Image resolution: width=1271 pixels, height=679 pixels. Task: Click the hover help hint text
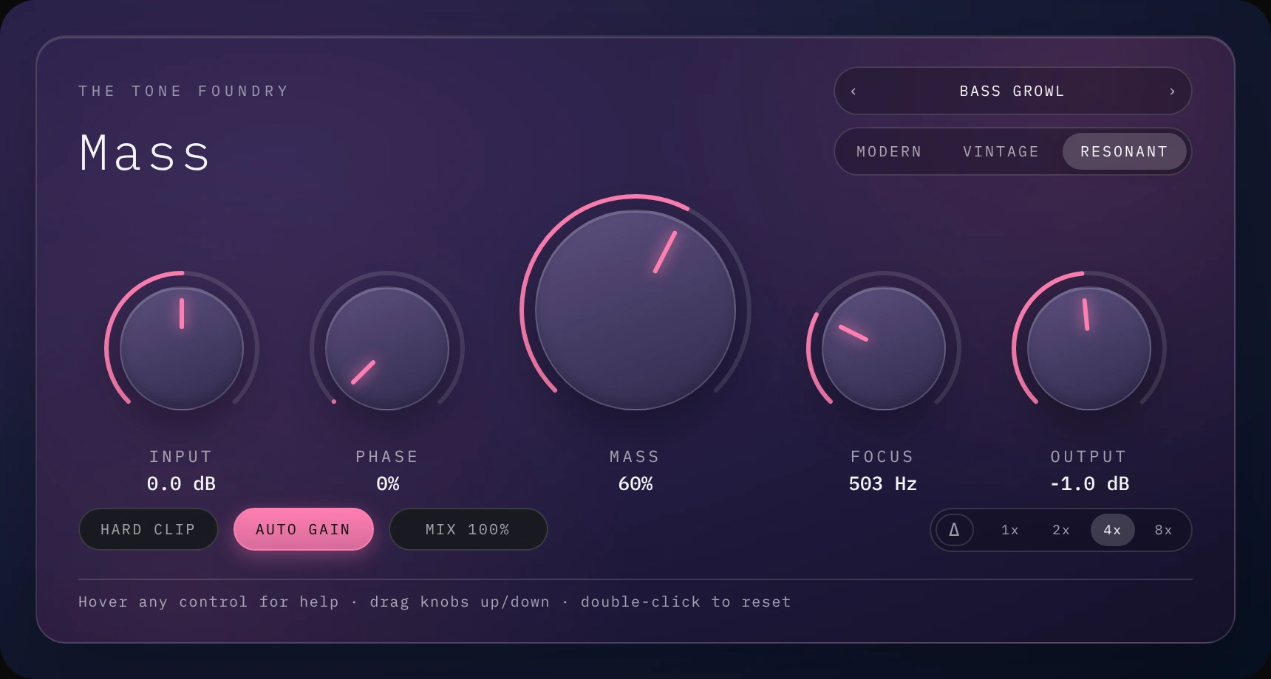[435, 602]
